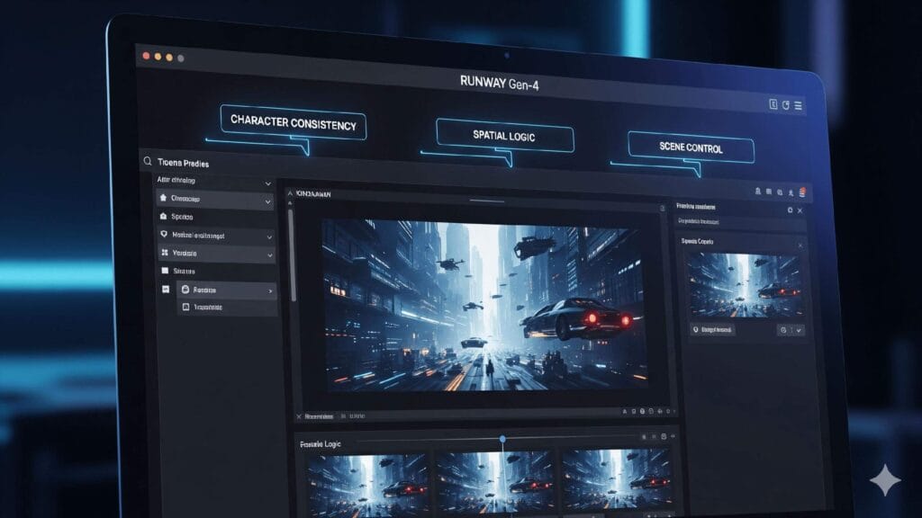The width and height of the screenshot is (922, 518).
Task: Click the timeline label ending in 'Logic'
Action: pyautogui.click(x=320, y=444)
